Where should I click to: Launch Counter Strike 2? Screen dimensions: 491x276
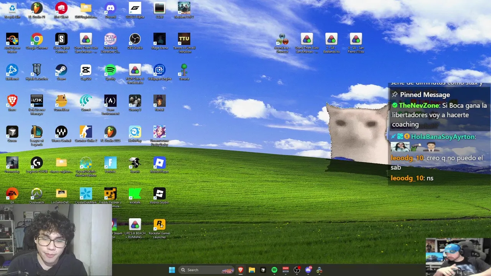86,134
